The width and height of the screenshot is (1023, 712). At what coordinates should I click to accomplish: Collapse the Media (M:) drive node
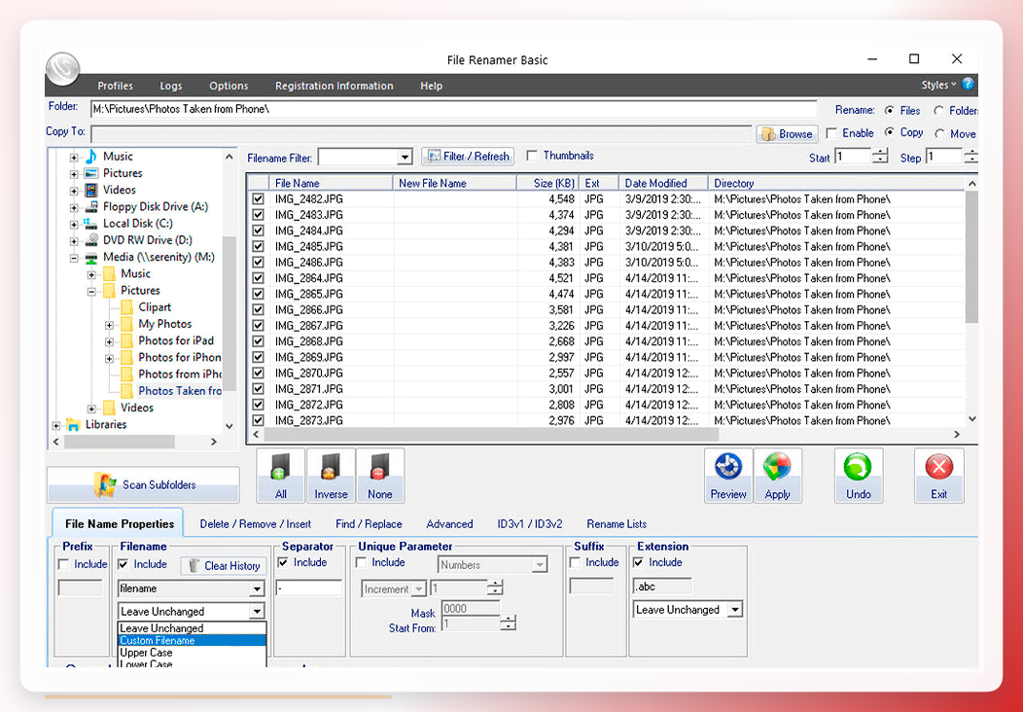[x=74, y=258]
